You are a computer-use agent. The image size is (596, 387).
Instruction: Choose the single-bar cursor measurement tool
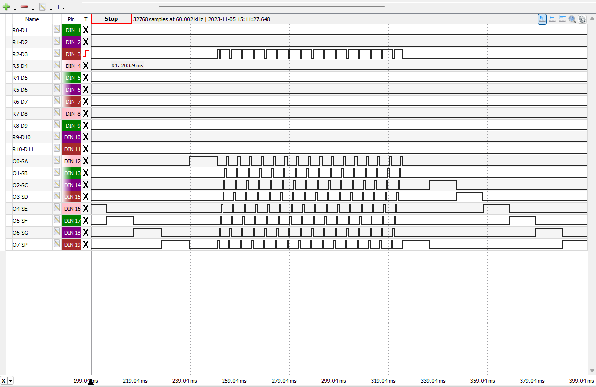click(x=552, y=19)
